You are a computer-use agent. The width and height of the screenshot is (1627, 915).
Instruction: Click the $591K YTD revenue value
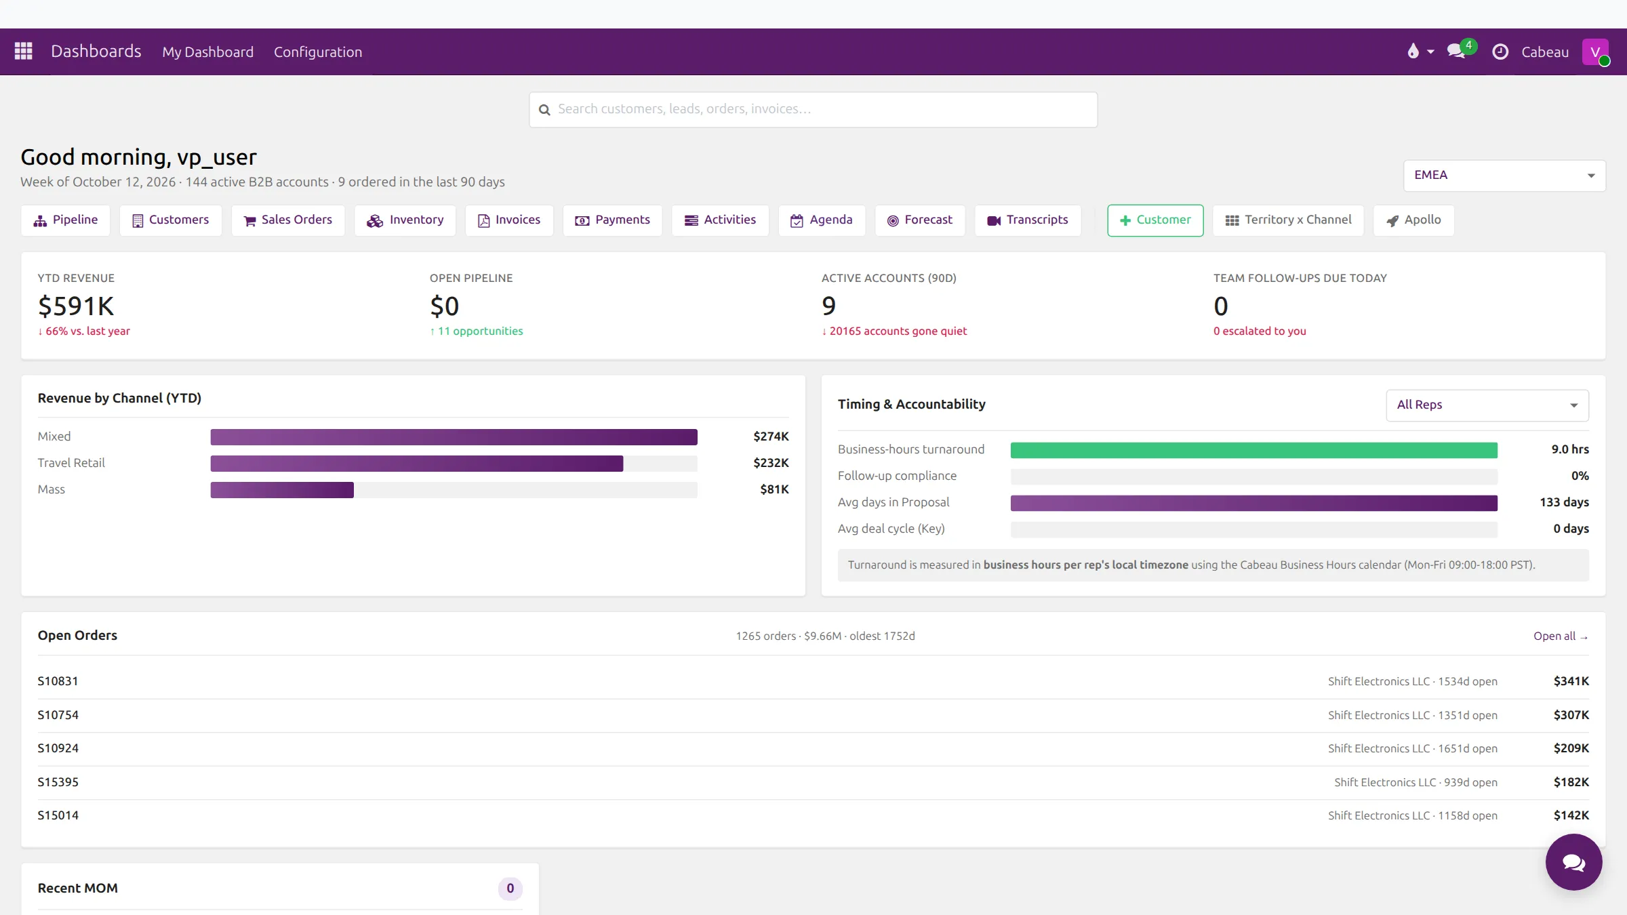coord(76,306)
